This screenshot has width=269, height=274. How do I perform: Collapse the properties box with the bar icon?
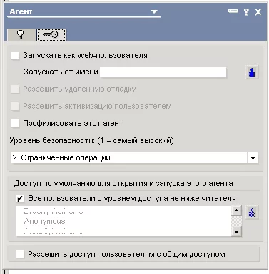point(233,11)
